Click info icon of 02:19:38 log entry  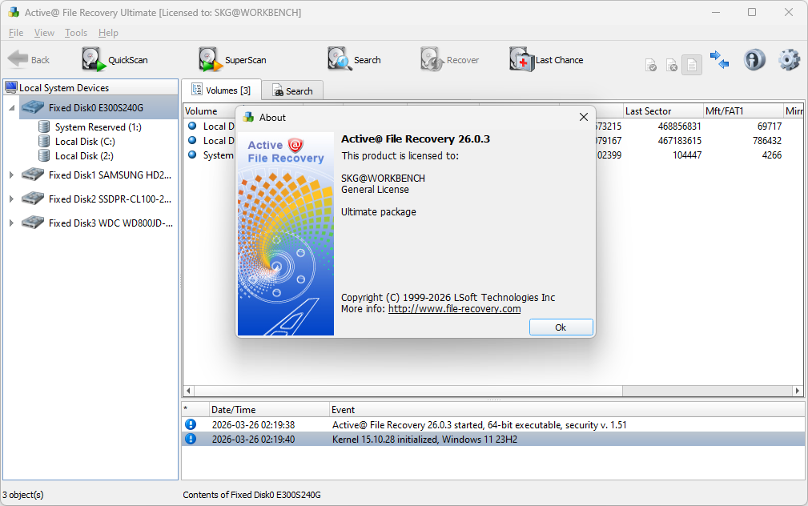point(191,424)
